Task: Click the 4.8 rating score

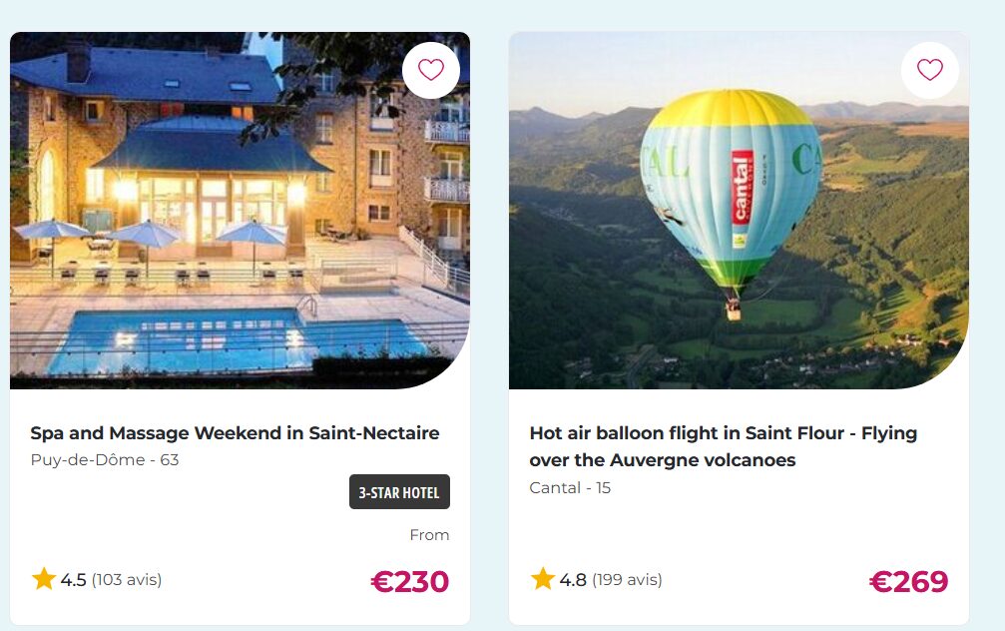Action: pos(573,580)
